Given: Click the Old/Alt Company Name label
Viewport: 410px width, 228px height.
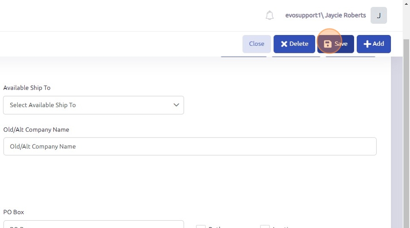Looking at the screenshot, I should (x=36, y=130).
